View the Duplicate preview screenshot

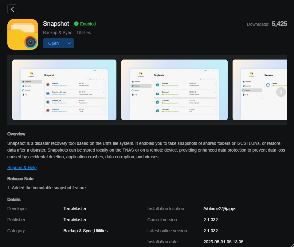[174, 90]
